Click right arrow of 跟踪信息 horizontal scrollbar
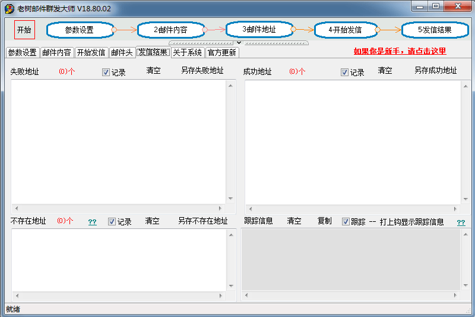Viewport: 475px width, 317px height. [x=455, y=295]
